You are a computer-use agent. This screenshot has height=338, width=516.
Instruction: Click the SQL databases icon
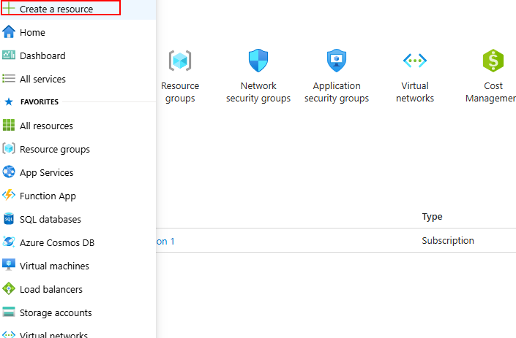9,218
